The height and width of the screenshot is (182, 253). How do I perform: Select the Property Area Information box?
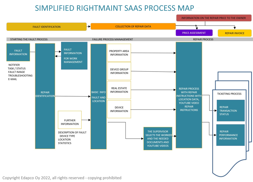coord(119,53)
